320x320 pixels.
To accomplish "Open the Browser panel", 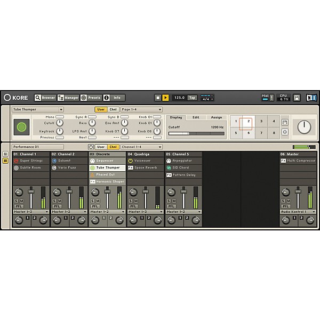I will click(x=45, y=98).
